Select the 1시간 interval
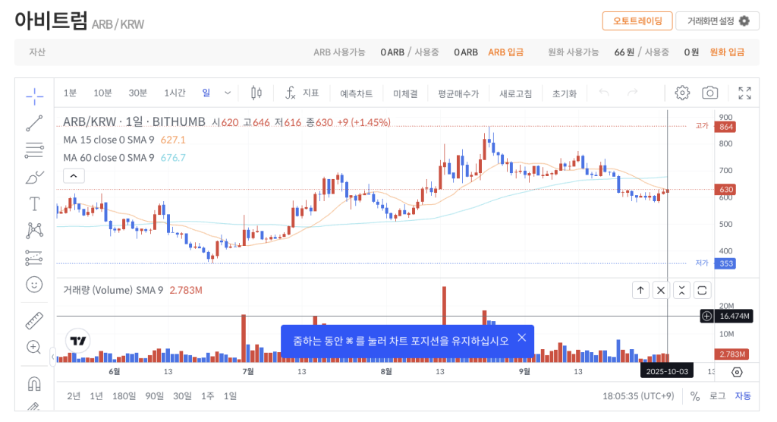 coord(175,93)
